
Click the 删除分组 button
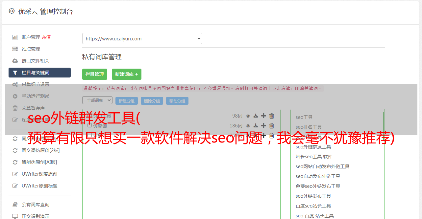coord(152,101)
